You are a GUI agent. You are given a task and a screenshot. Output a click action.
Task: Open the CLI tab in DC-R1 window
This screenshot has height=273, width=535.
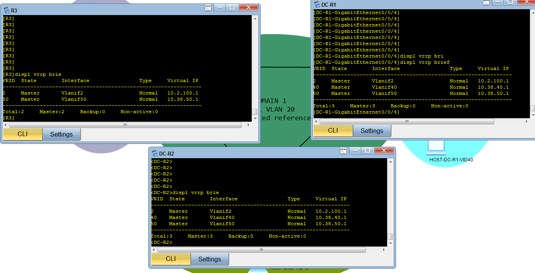pos(333,131)
